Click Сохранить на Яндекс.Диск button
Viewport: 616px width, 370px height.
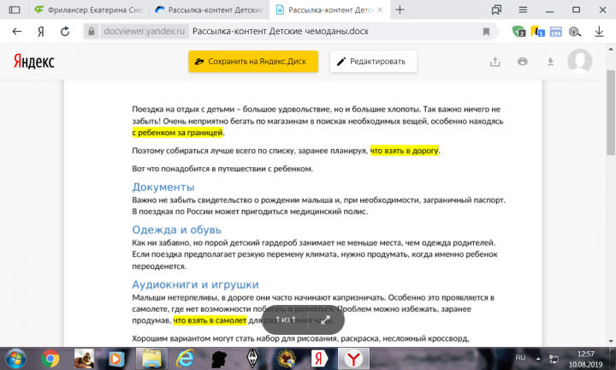253,62
